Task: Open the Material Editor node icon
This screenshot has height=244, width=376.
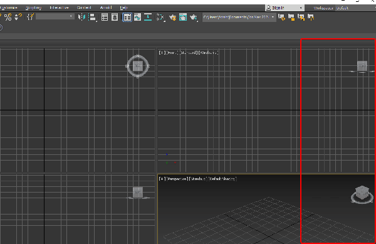Action: click(160, 18)
